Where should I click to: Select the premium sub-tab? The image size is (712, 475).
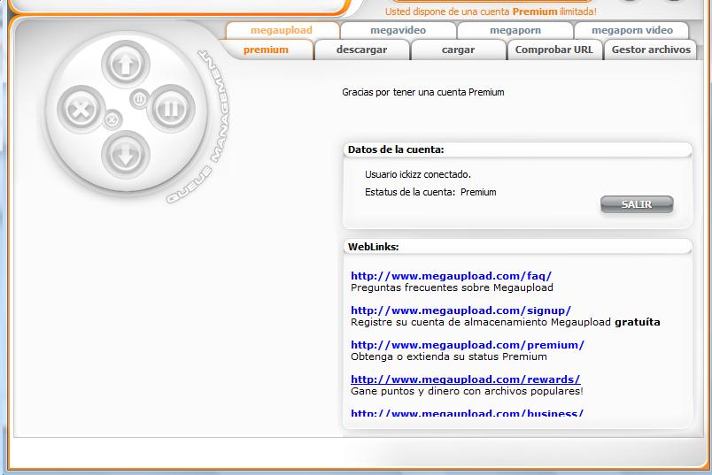click(266, 50)
